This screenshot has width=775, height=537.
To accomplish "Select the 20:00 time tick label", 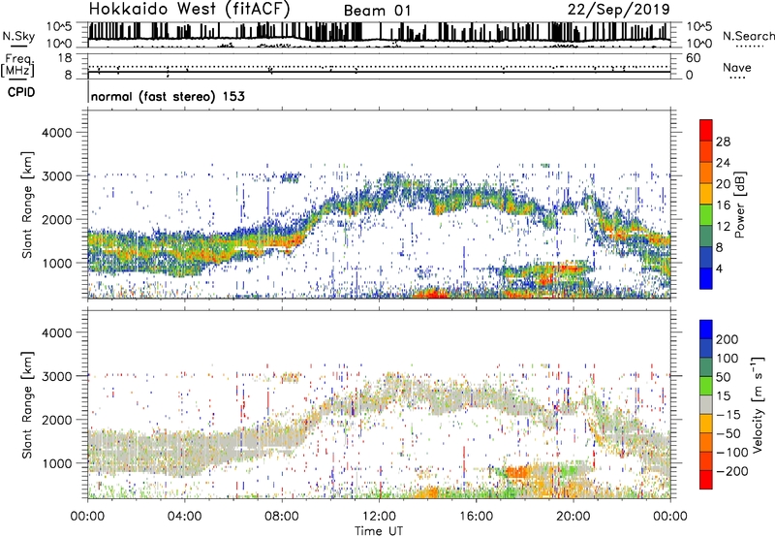I will [x=573, y=517].
